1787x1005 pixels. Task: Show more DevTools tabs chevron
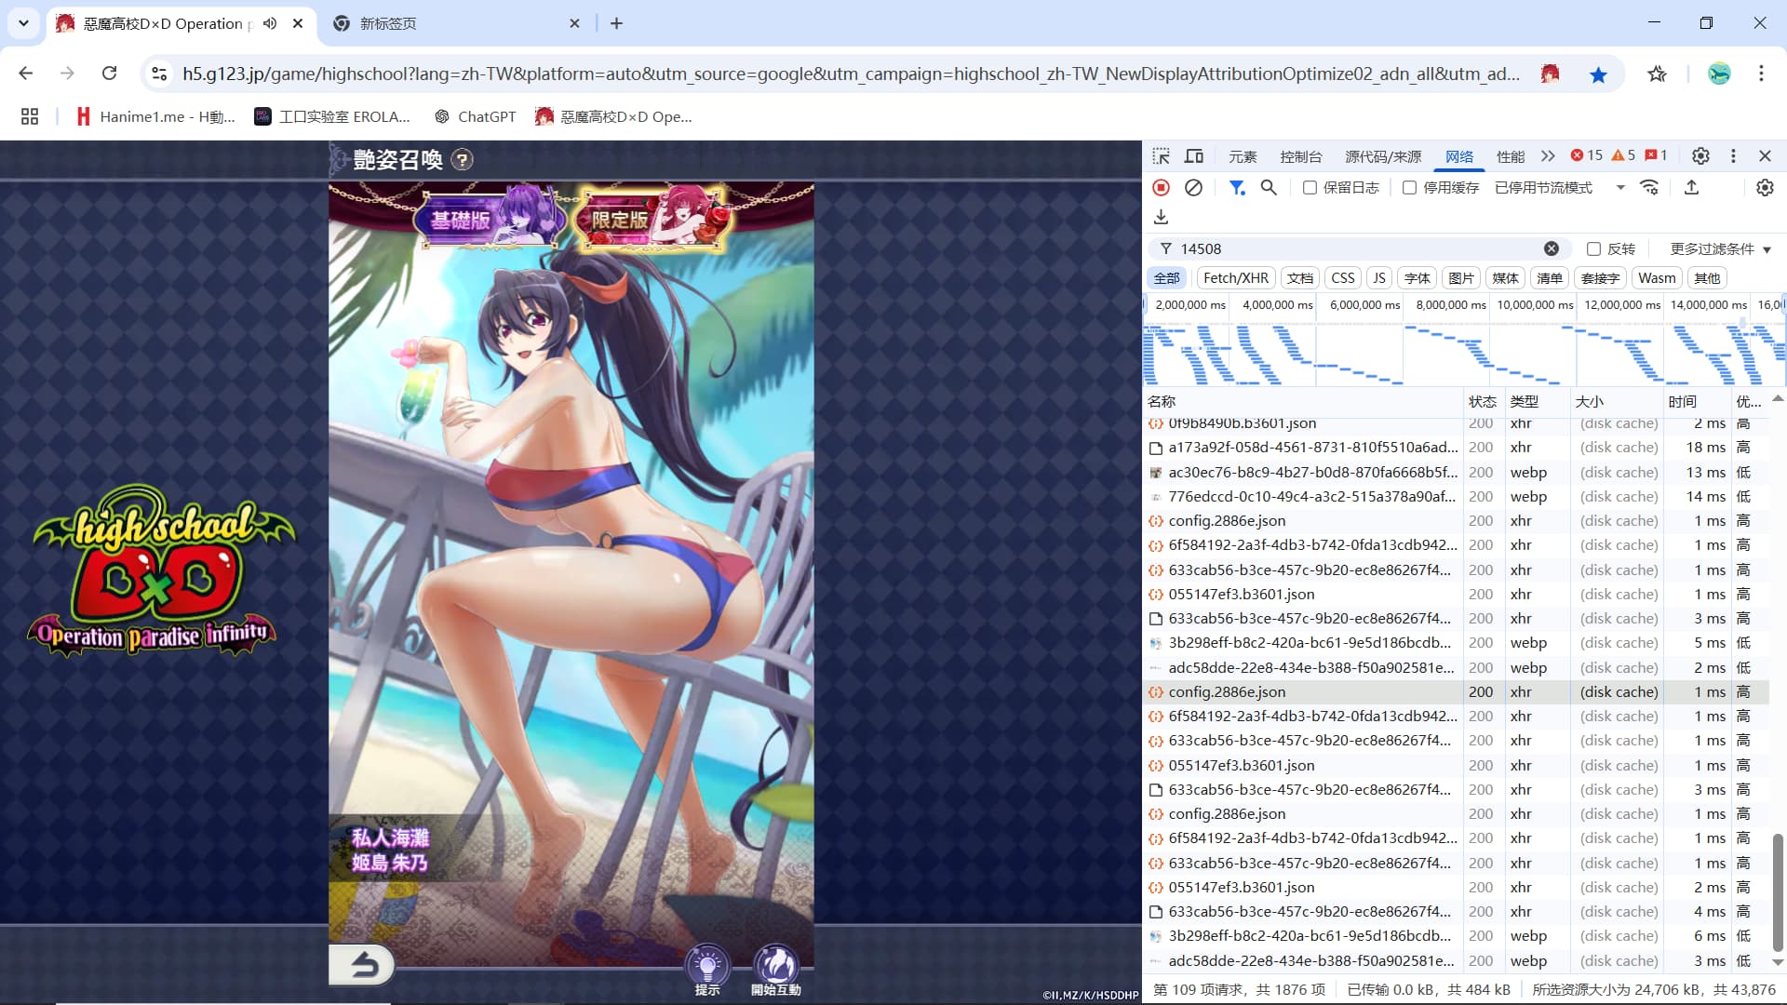tap(1548, 156)
